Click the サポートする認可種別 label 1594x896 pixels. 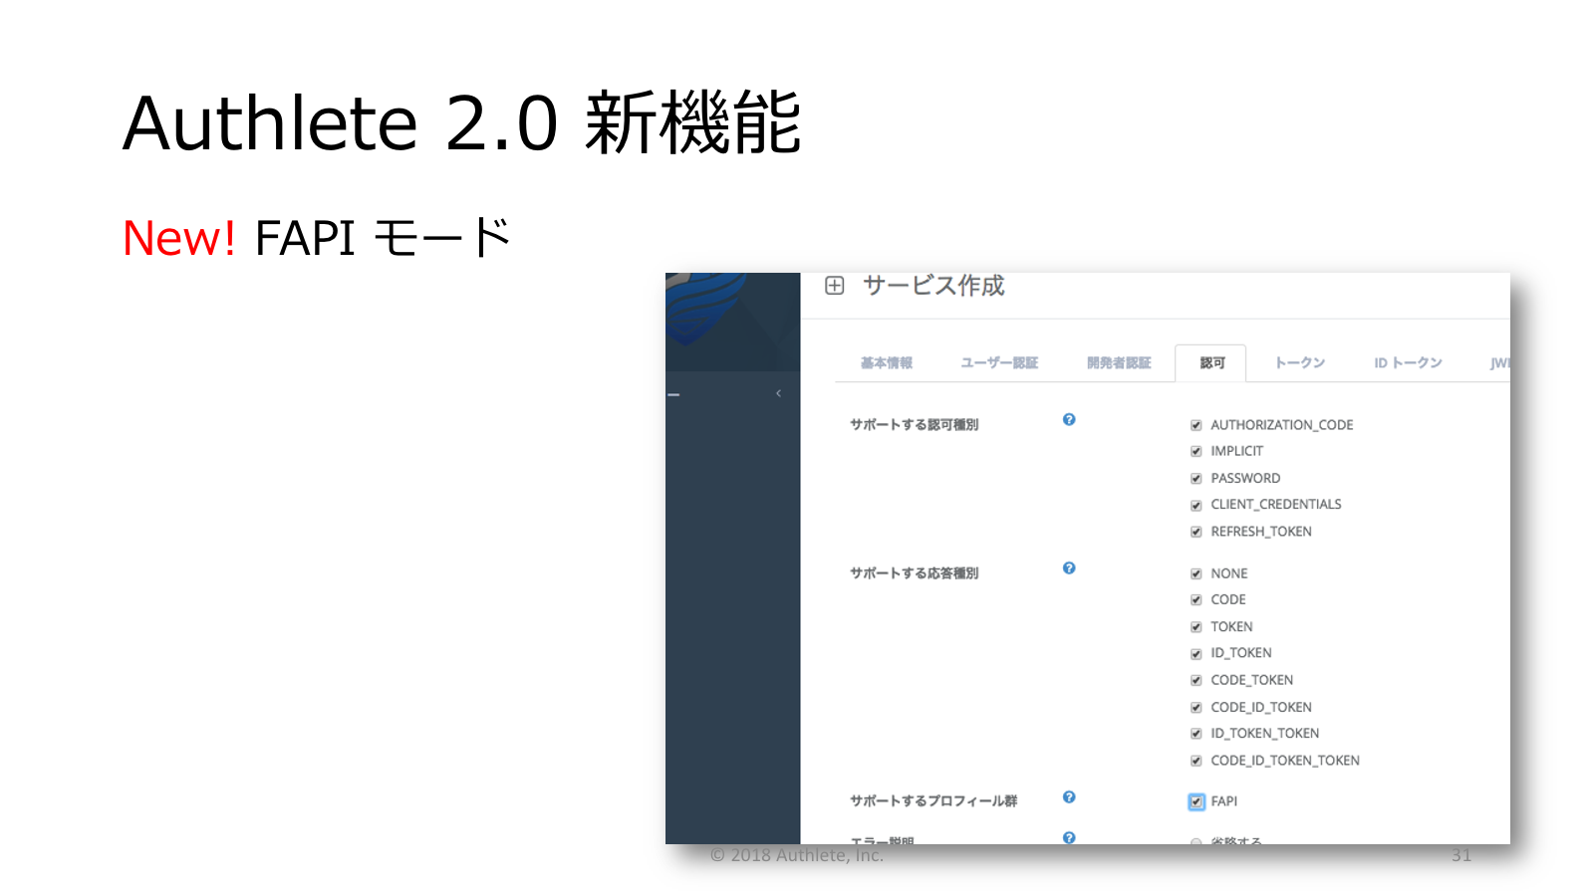coord(914,425)
